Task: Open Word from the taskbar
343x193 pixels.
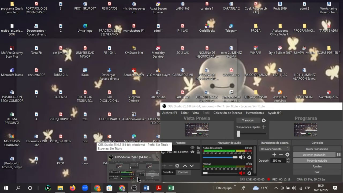Action: tap(146, 188)
